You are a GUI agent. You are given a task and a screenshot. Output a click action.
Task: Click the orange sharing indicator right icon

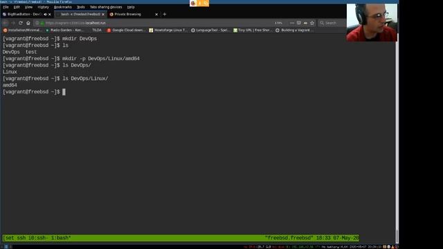click(206, 3)
